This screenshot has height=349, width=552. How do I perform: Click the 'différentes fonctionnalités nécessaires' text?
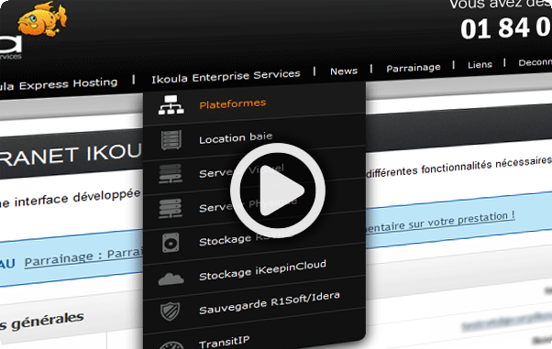[x=458, y=167]
